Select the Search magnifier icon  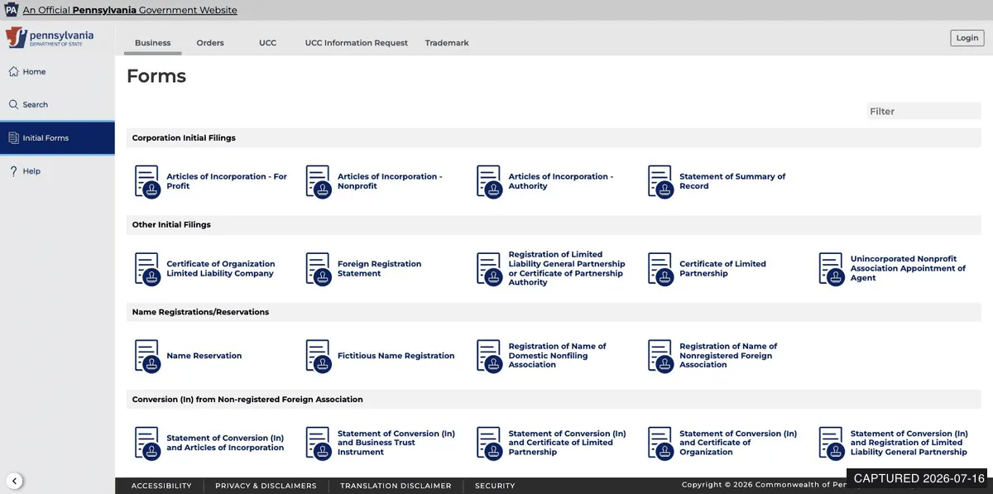[13, 105]
